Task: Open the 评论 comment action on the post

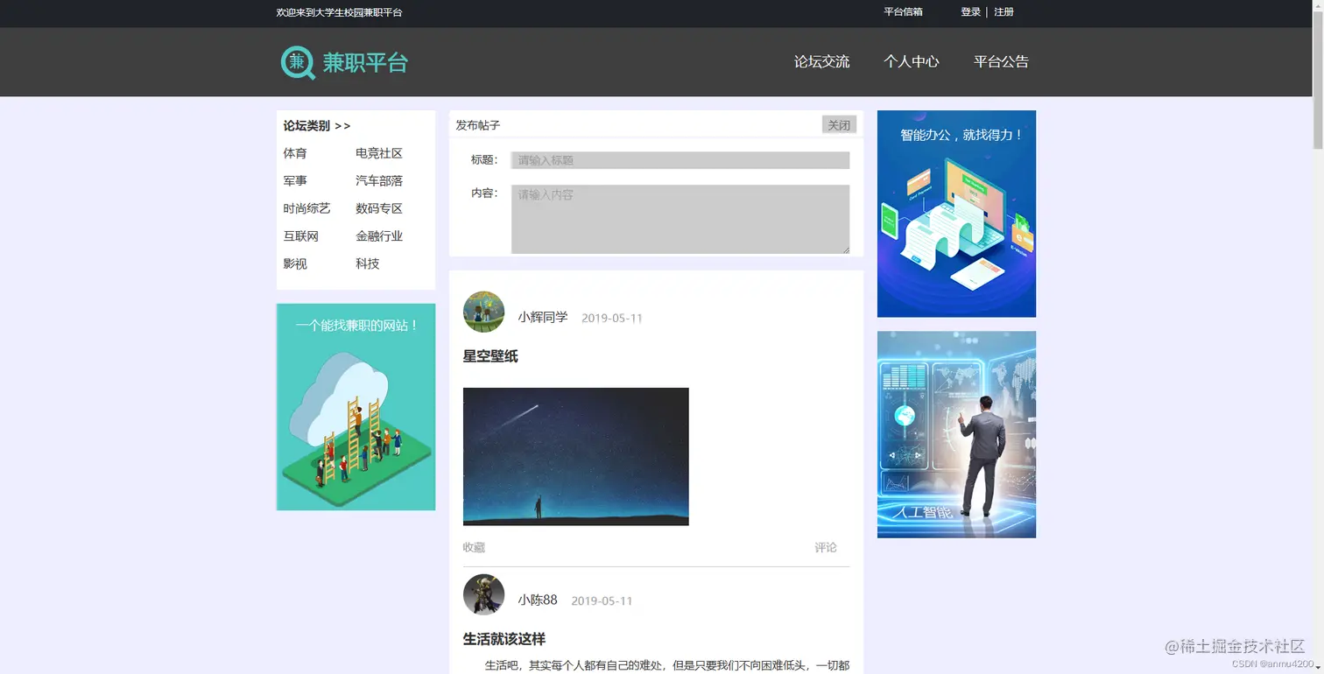Action: pyautogui.click(x=824, y=547)
